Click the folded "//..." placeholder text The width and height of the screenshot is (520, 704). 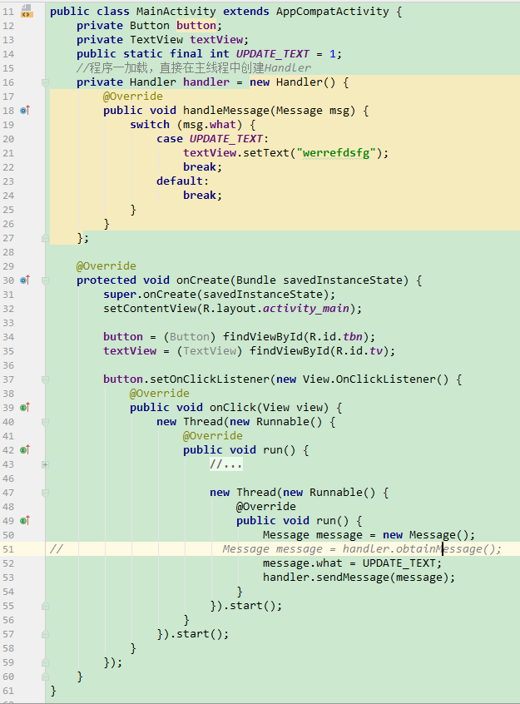click(226, 464)
